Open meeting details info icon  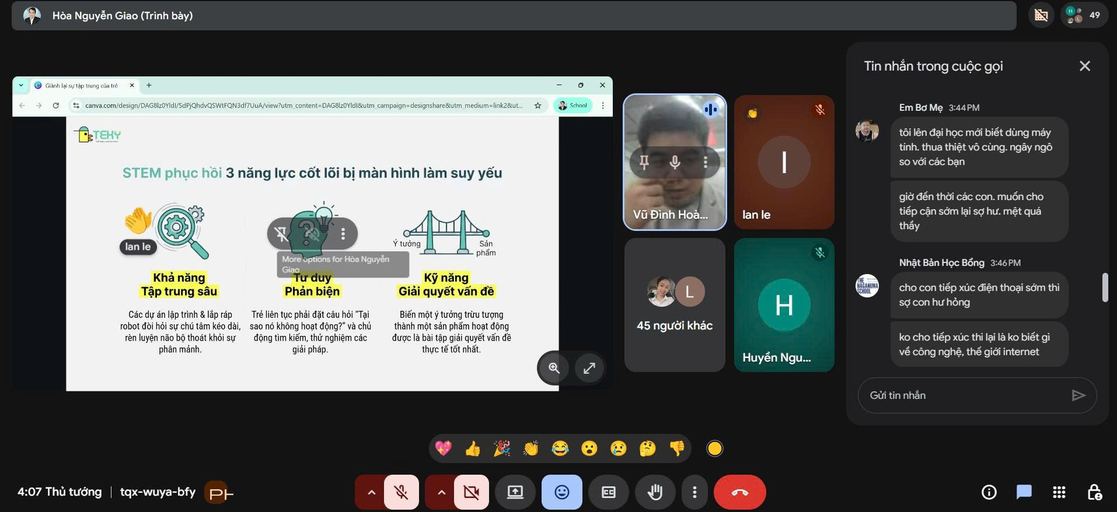click(x=989, y=492)
